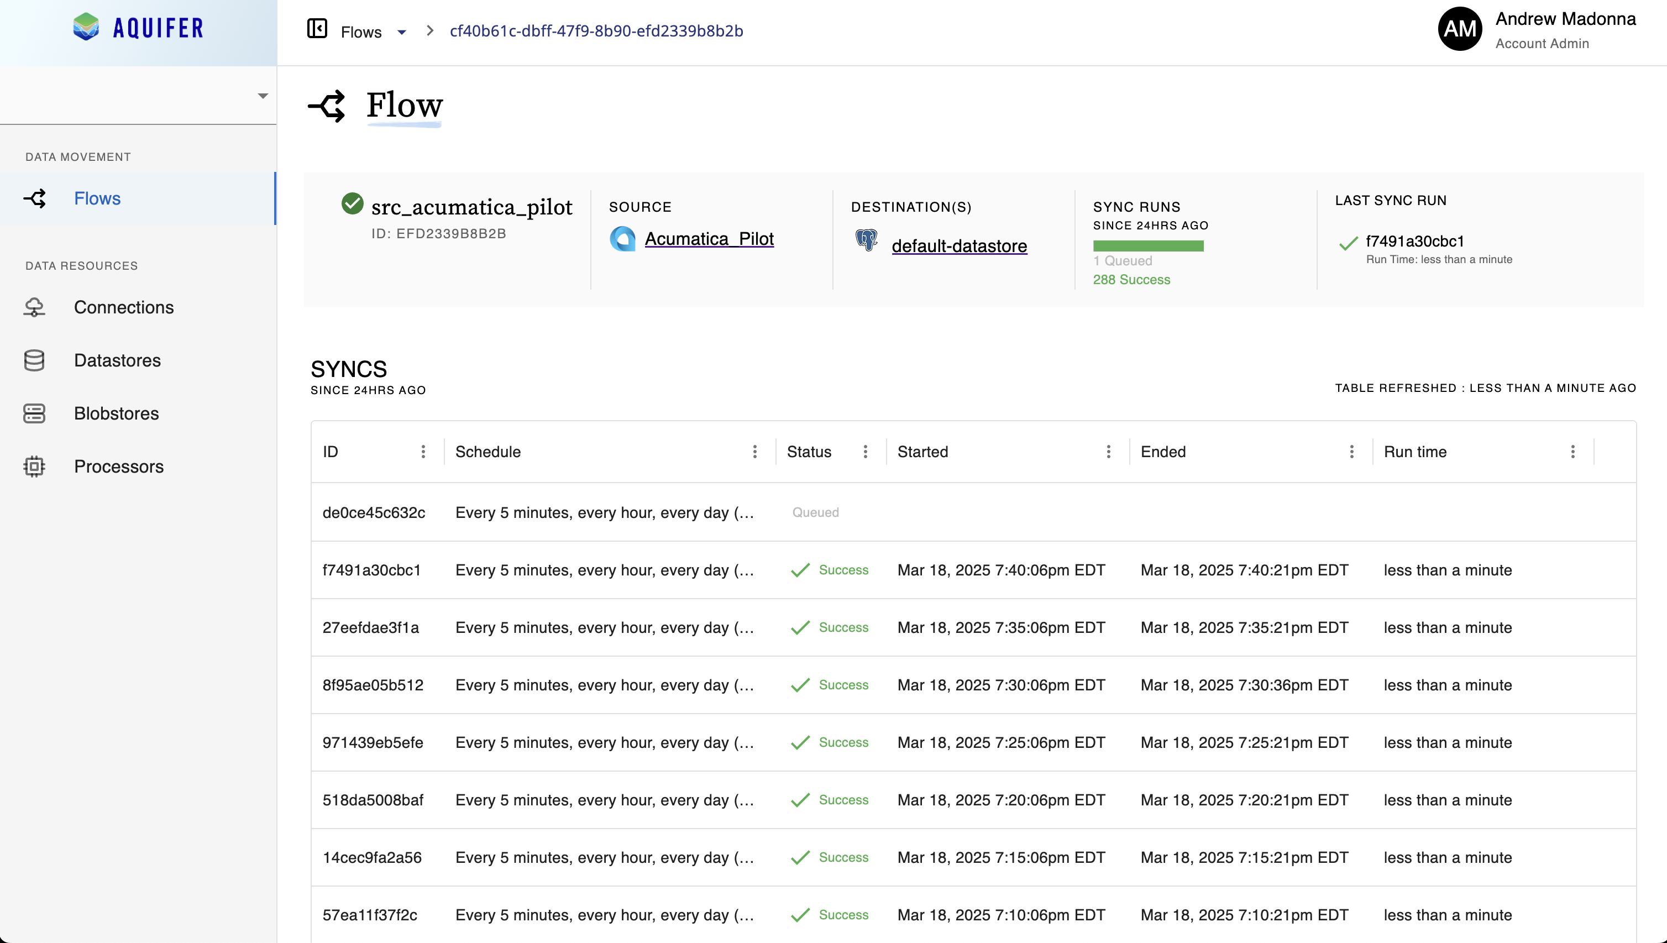Viewport: 1667px width, 943px height.
Task: Sort by the Status column header
Action: pyautogui.click(x=809, y=452)
